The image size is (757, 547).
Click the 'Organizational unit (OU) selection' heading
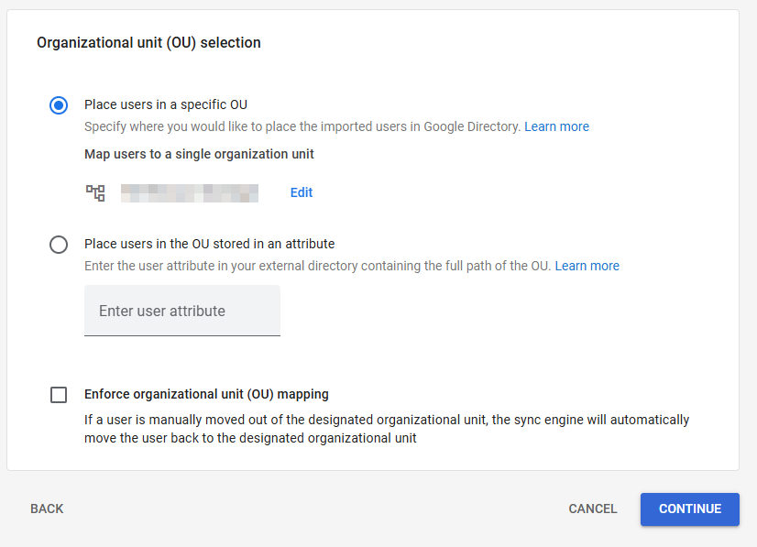(148, 42)
